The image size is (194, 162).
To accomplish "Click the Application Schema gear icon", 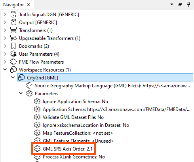I will click(37, 109).
